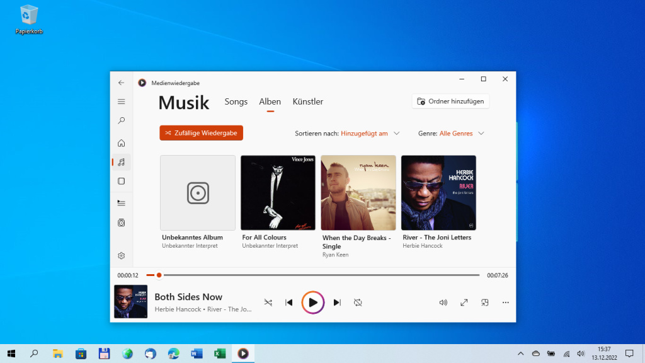Toggle shuffle playback mode
The image size is (645, 363).
click(268, 302)
